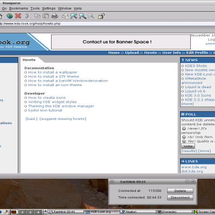The height and width of the screenshot is (215, 215).
Task: Switch to the KDE-Look.org taskbar entry
Action: (102, 212)
